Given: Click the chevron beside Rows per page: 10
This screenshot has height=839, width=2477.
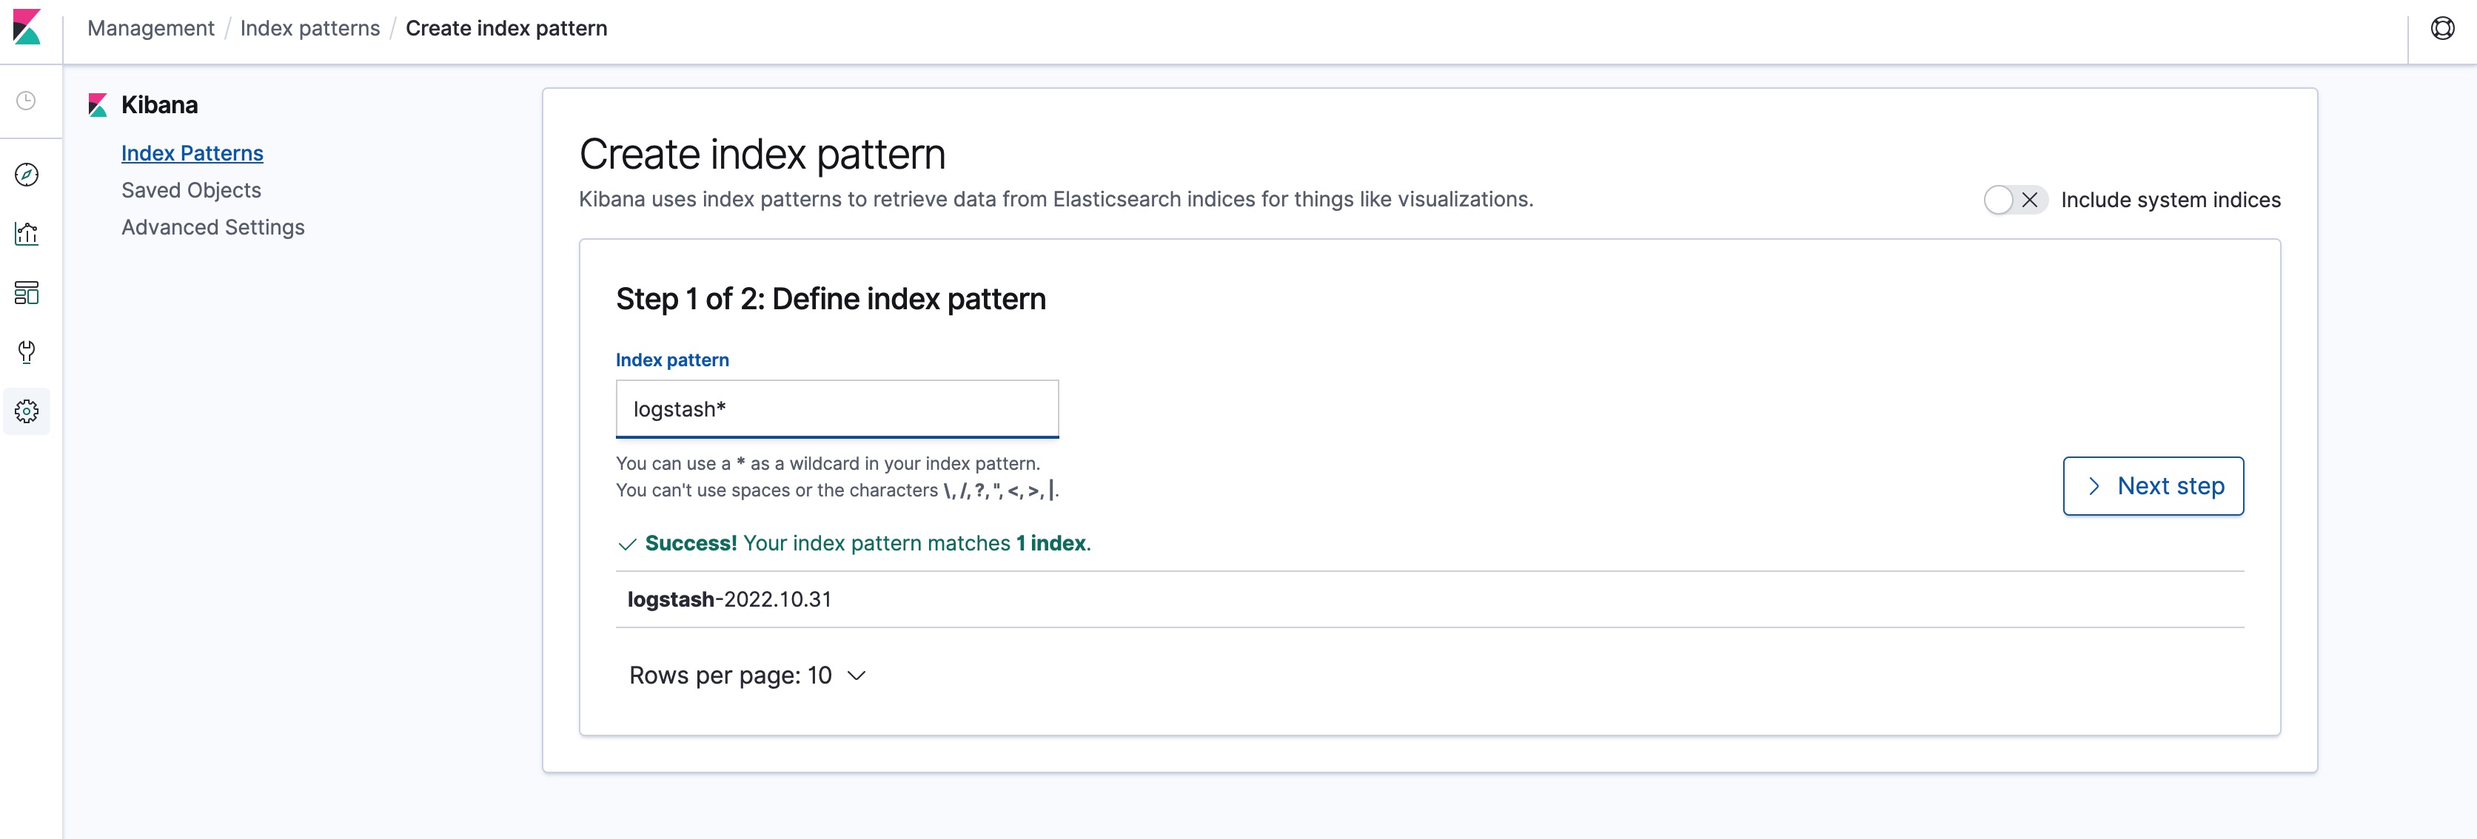Looking at the screenshot, I should coord(856,676).
